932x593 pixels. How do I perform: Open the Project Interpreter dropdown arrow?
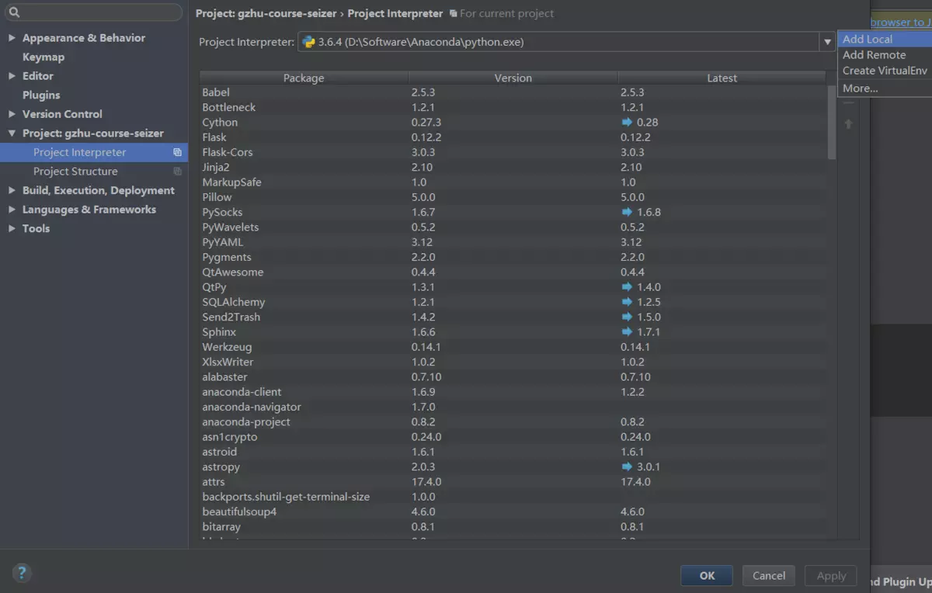[x=828, y=42]
